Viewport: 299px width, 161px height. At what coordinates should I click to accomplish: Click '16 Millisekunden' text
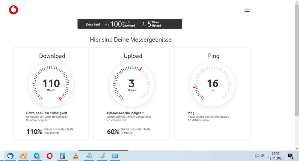(198, 120)
